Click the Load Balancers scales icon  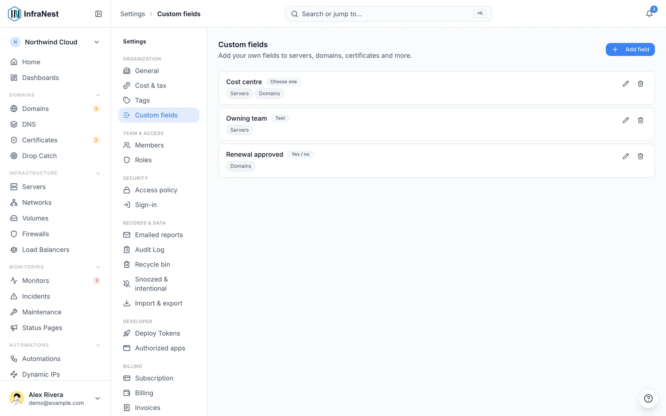click(x=14, y=250)
